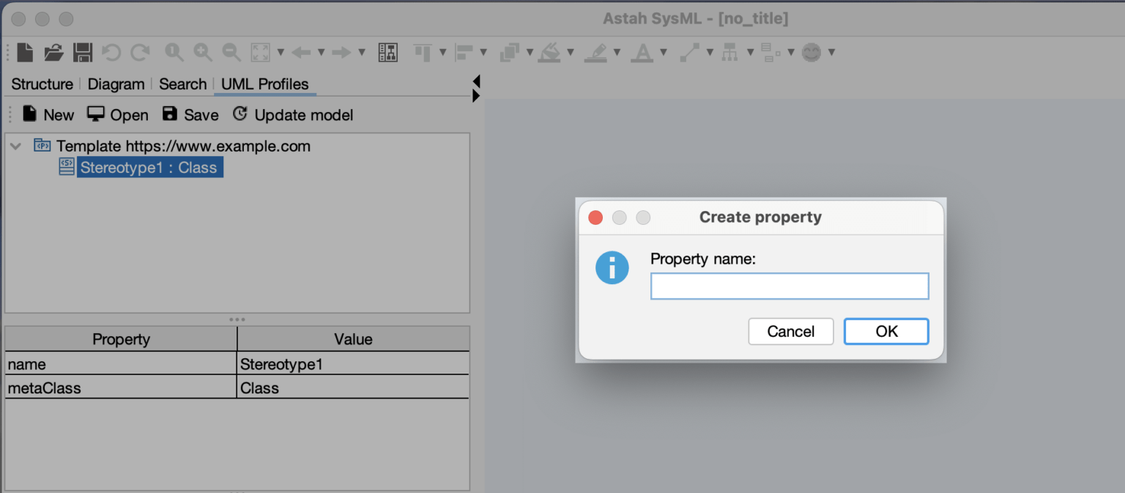Open the Property name input field
The image size is (1125, 493).
pos(790,286)
